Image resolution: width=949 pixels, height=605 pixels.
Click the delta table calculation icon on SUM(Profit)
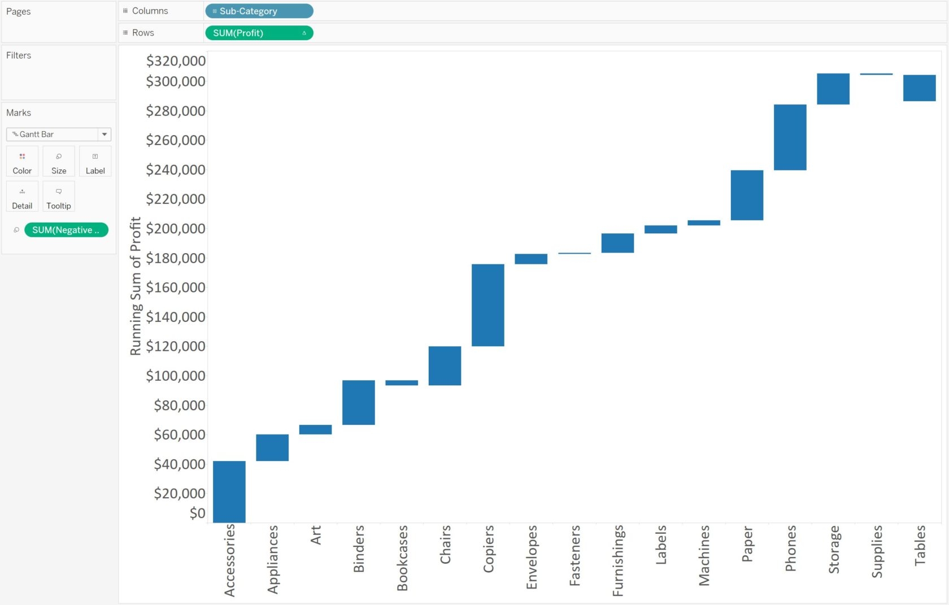pos(304,33)
